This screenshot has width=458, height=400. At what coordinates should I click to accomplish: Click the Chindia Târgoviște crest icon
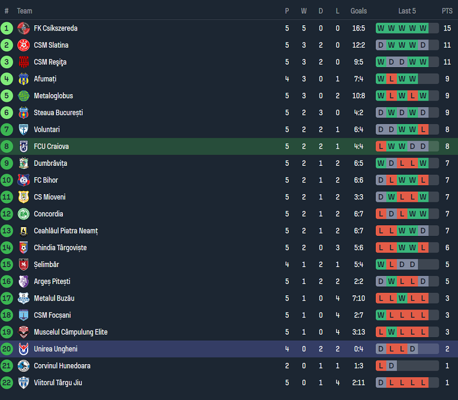click(x=23, y=248)
